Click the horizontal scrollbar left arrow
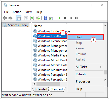 34,84
